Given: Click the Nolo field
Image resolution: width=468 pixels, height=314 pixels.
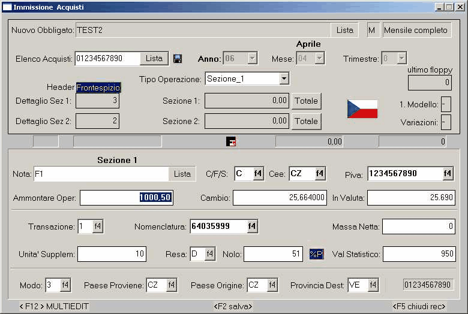Looking at the screenshot, I should click(273, 254).
